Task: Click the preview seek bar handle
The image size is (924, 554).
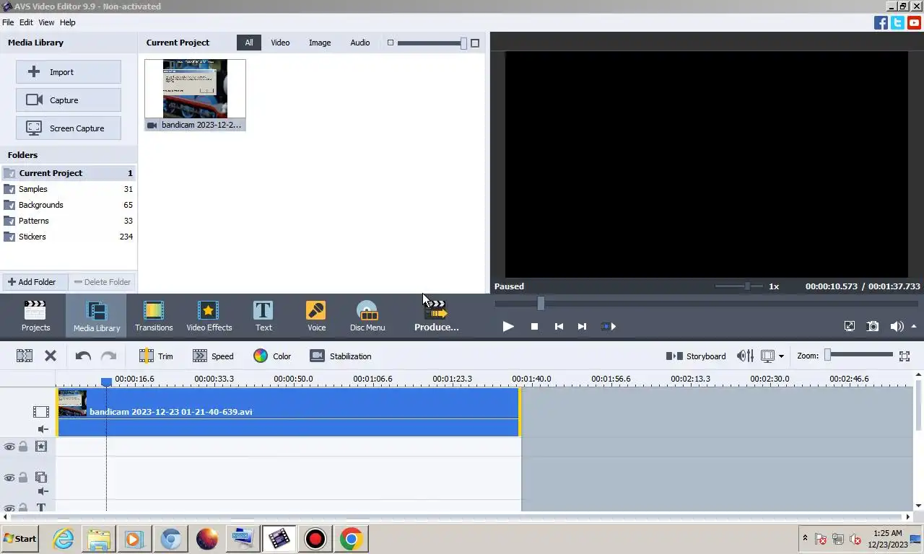Action: tap(541, 304)
